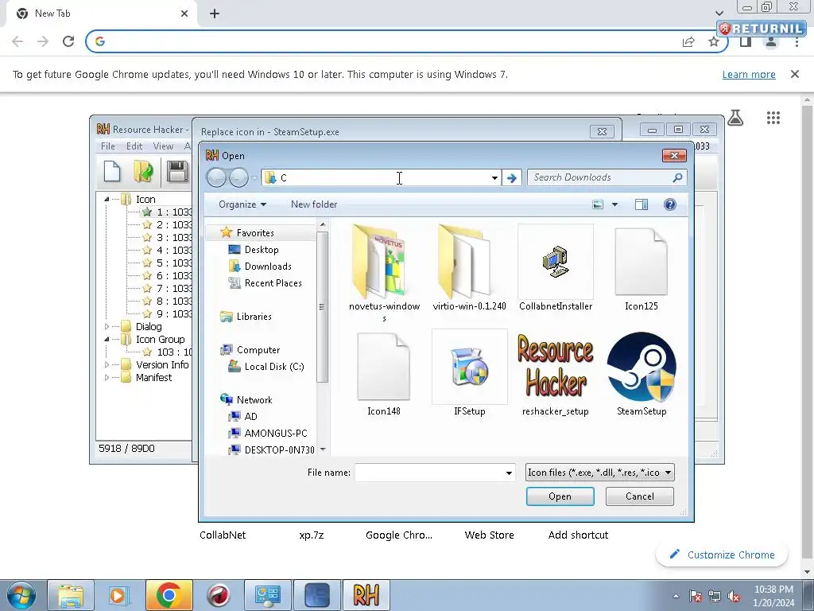The height and width of the screenshot is (611, 814).
Task: Click the Chrome share page icon
Action: [x=688, y=41]
